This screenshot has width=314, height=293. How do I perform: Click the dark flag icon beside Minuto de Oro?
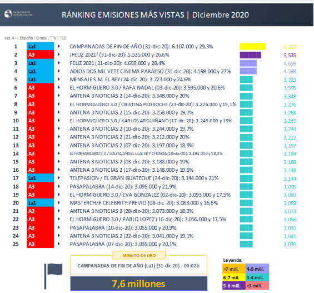53,276
